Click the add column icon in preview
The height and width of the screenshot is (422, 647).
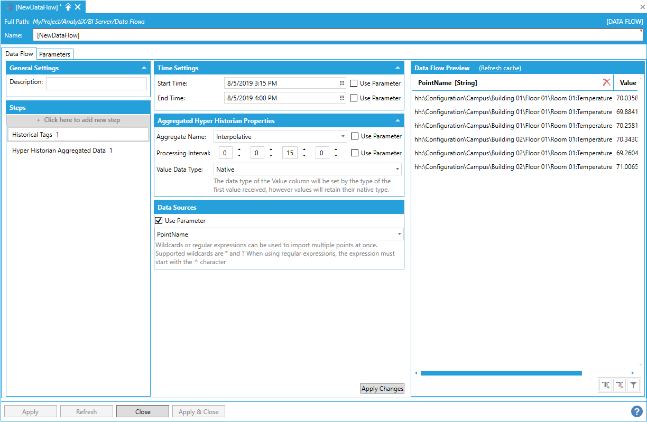coord(606,386)
